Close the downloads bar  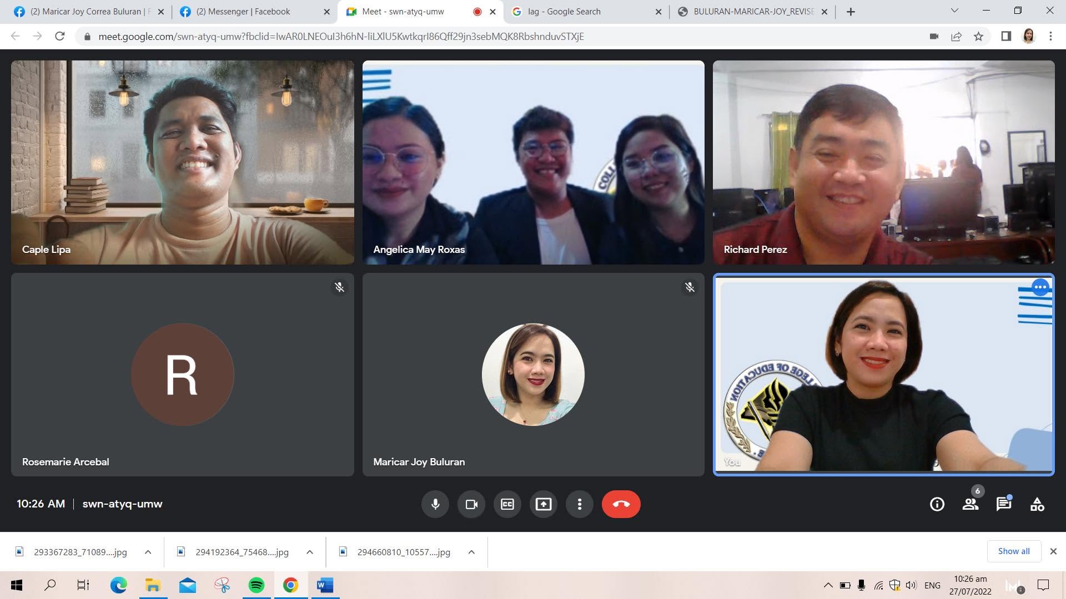coord(1053,551)
